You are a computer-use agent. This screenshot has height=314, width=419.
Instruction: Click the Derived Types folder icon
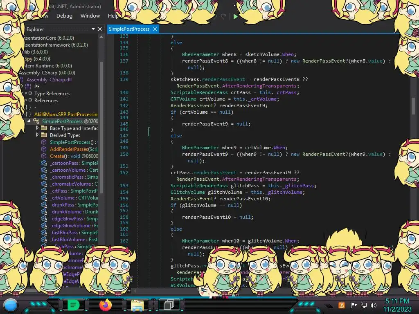[x=44, y=135]
